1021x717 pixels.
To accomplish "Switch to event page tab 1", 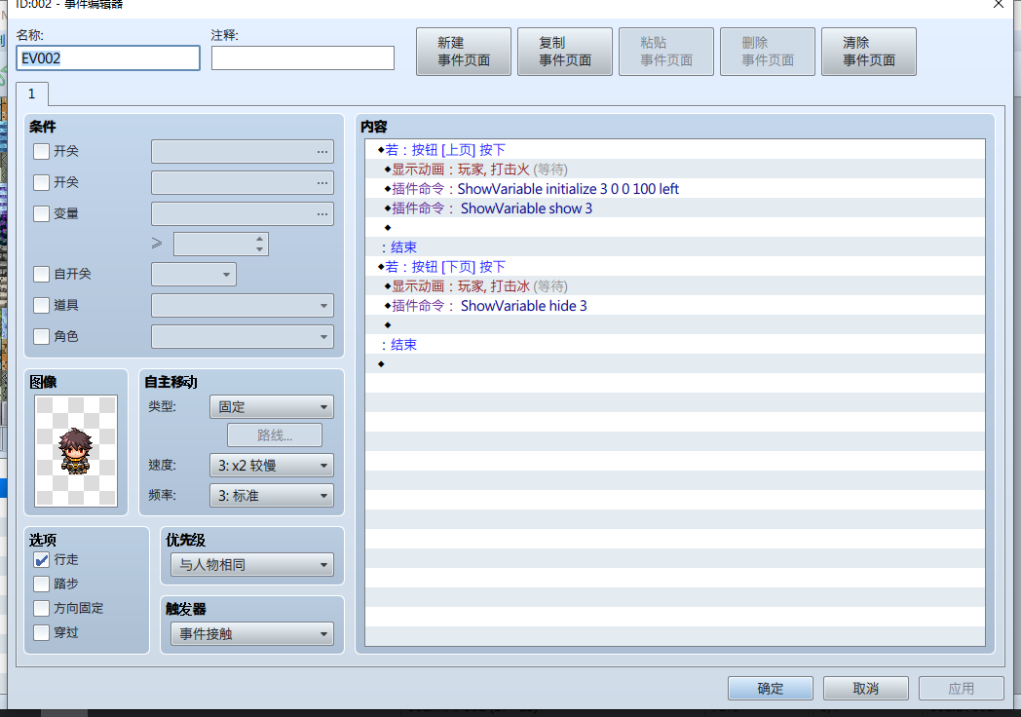I will [x=32, y=94].
